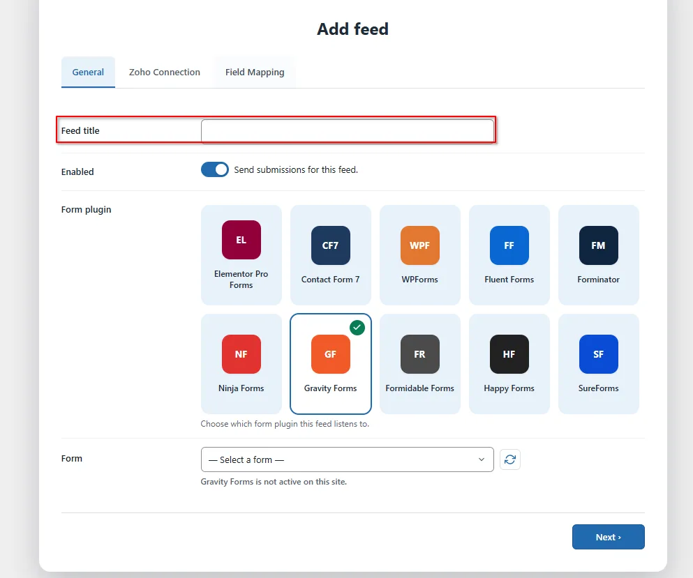The width and height of the screenshot is (693, 578).
Task: Click the Elementor Pro Forms label
Action: coord(241,280)
